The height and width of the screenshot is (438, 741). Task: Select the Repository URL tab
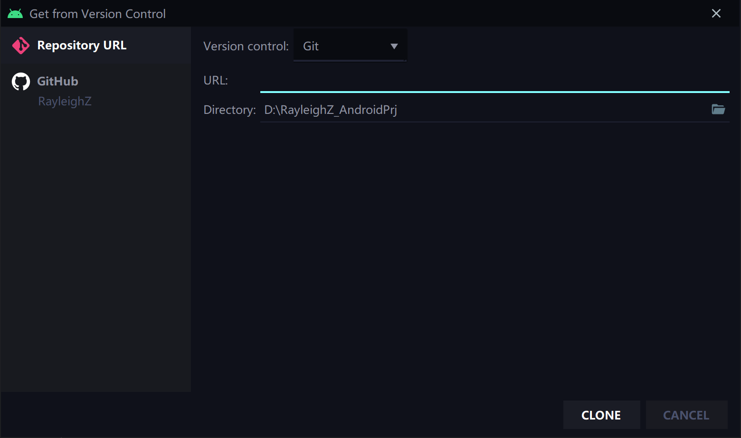[x=95, y=46]
